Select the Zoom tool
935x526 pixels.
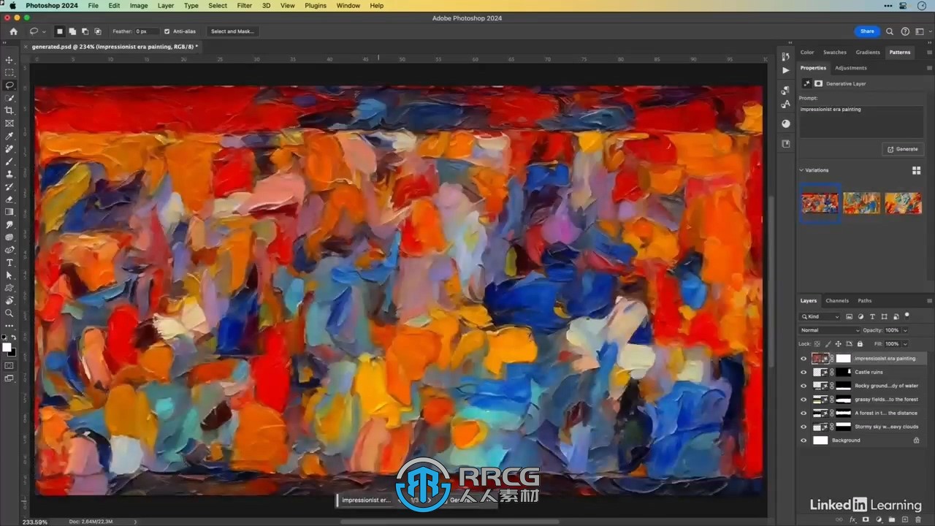point(9,313)
